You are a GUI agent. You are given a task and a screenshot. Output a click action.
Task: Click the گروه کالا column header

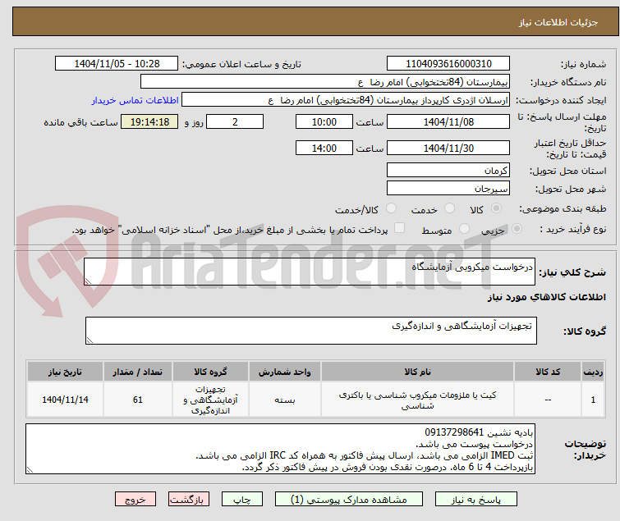pos(210,372)
